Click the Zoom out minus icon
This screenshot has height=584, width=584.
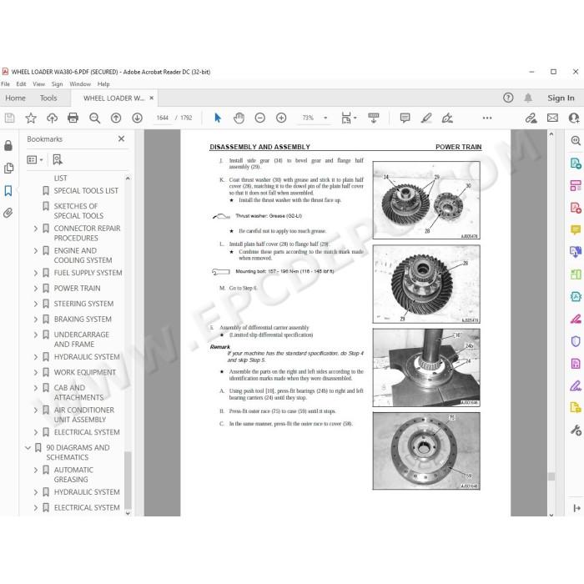coord(260,118)
